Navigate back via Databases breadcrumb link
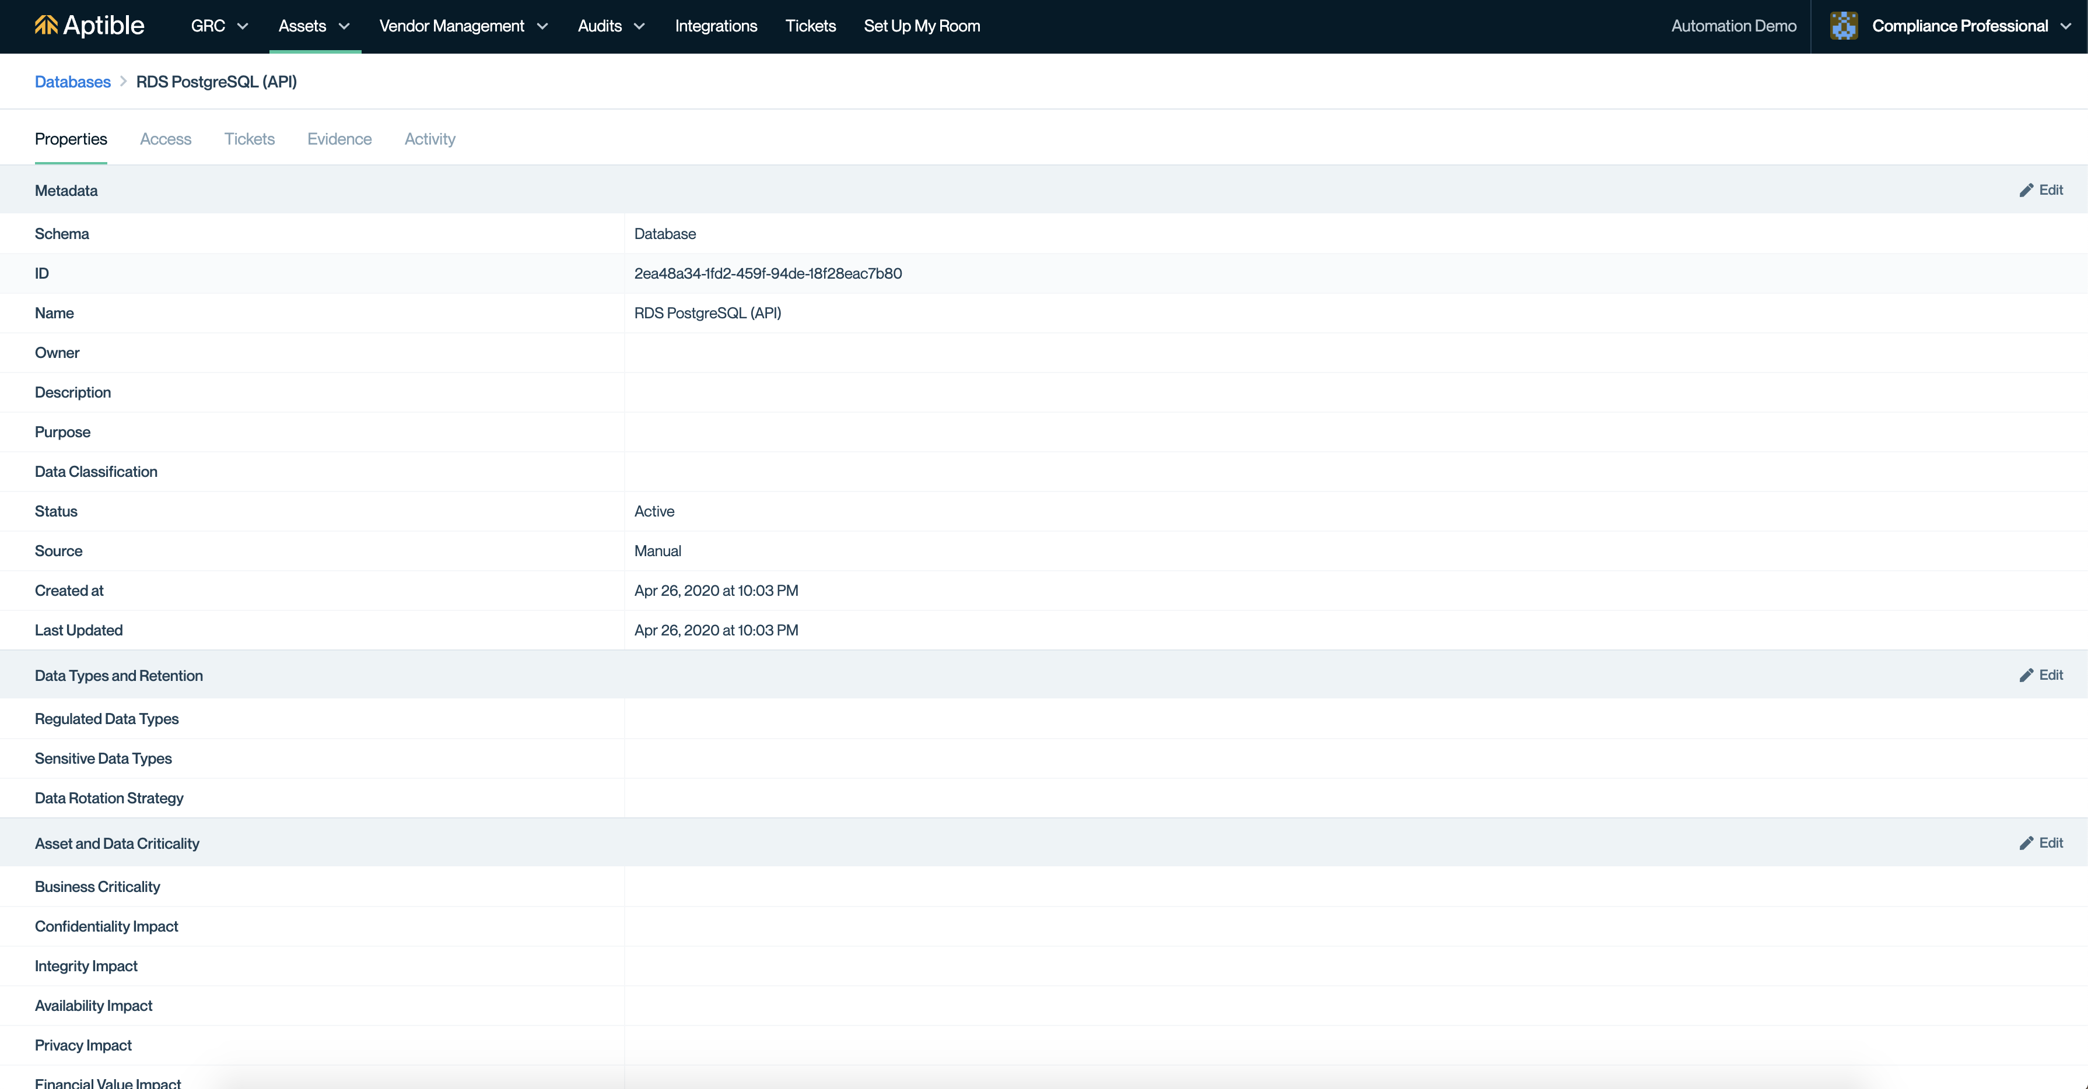The height and width of the screenshot is (1089, 2088). coord(72,82)
